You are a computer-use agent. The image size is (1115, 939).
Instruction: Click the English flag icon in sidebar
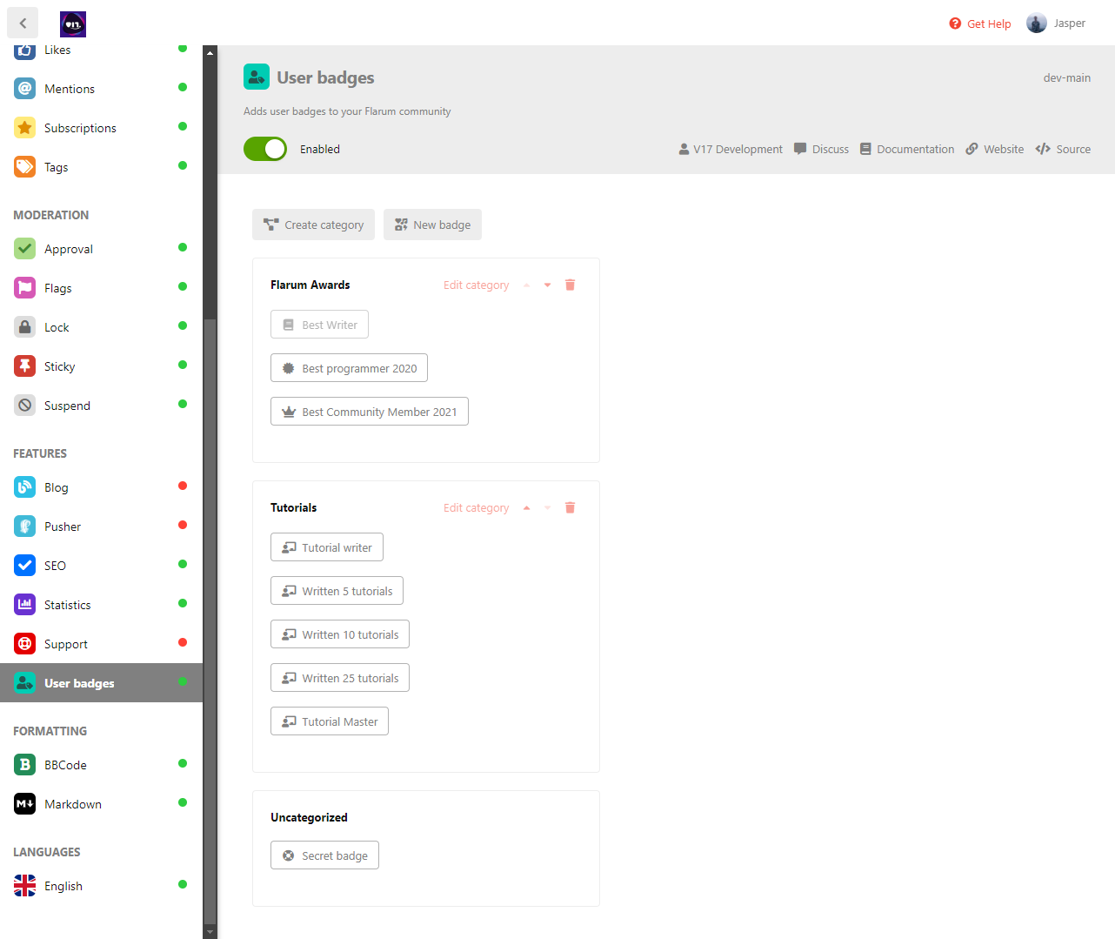[x=25, y=886]
